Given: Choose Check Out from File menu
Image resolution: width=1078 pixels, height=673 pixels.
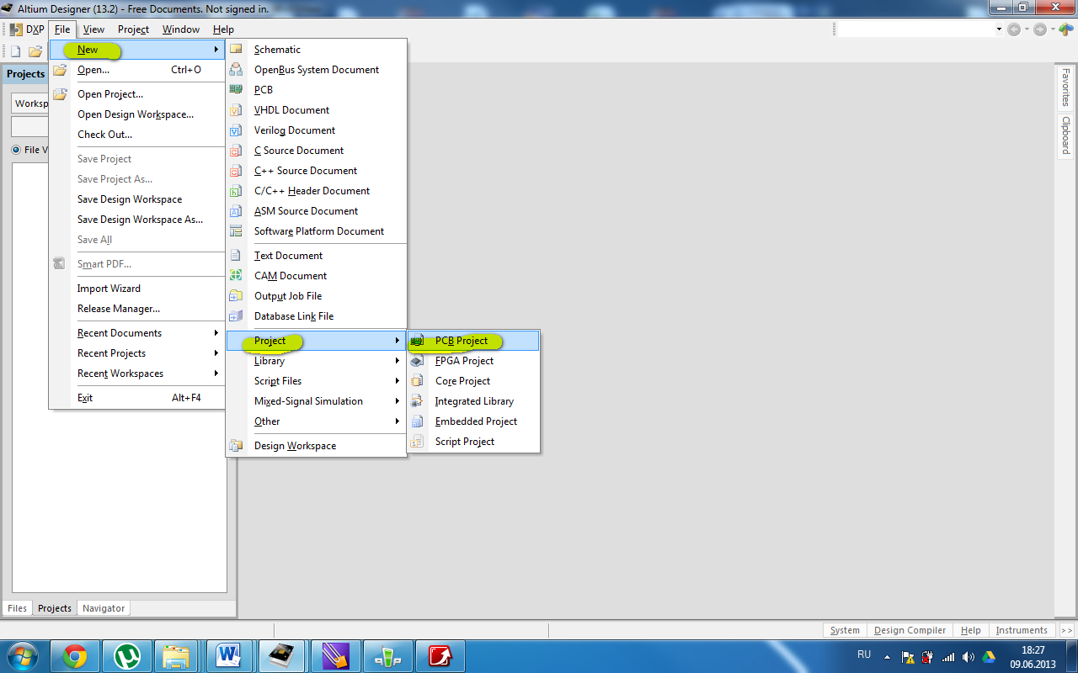Looking at the screenshot, I should [136, 135].
